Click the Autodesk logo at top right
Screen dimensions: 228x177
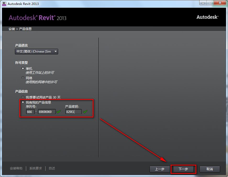(x=207, y=17)
